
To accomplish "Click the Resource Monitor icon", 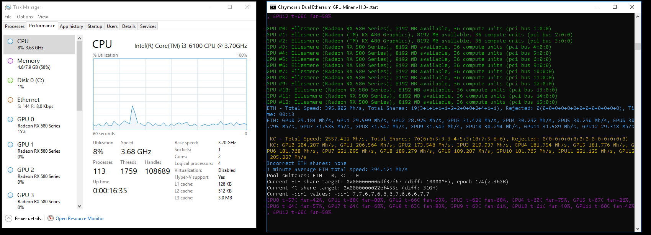I will tap(51, 218).
